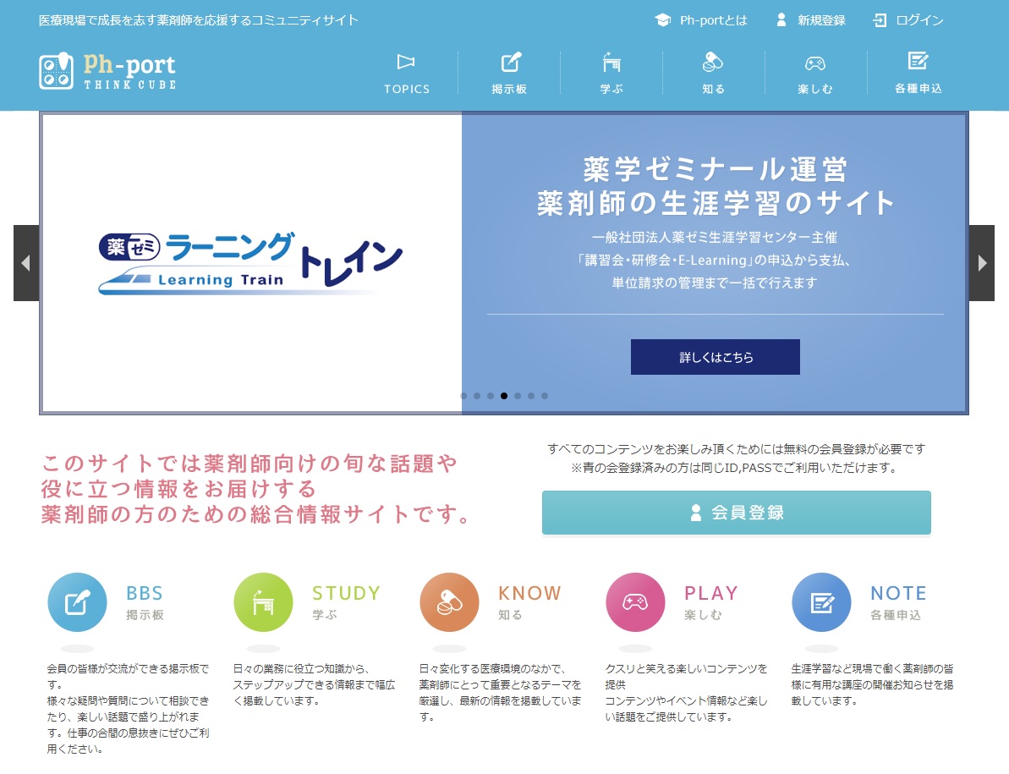Click the STUDY heading text
The width and height of the screenshot is (1009, 774).
point(346,593)
